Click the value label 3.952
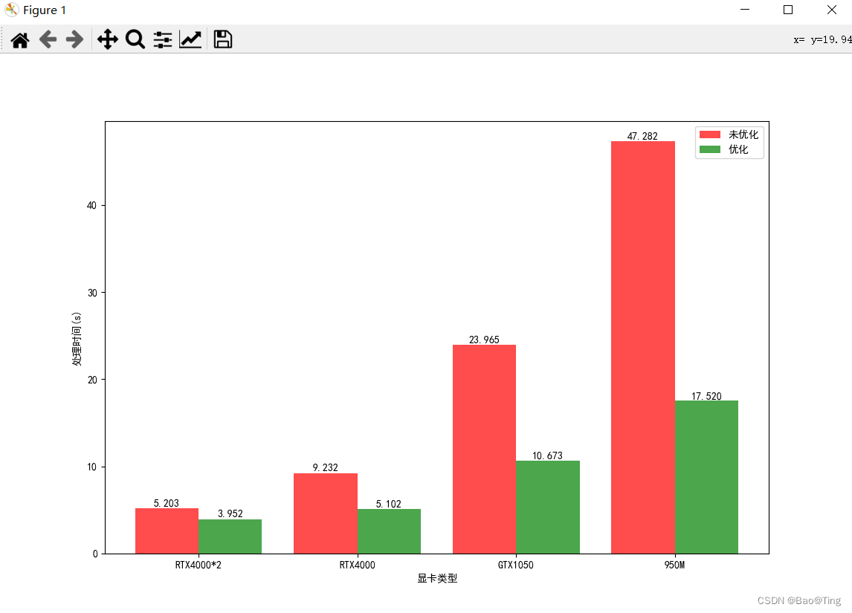This screenshot has height=613, width=852. (230, 513)
